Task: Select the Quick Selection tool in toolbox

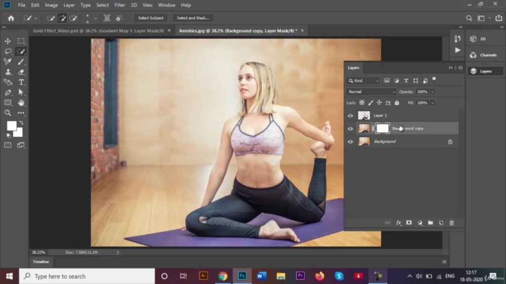Action: pyautogui.click(x=21, y=52)
